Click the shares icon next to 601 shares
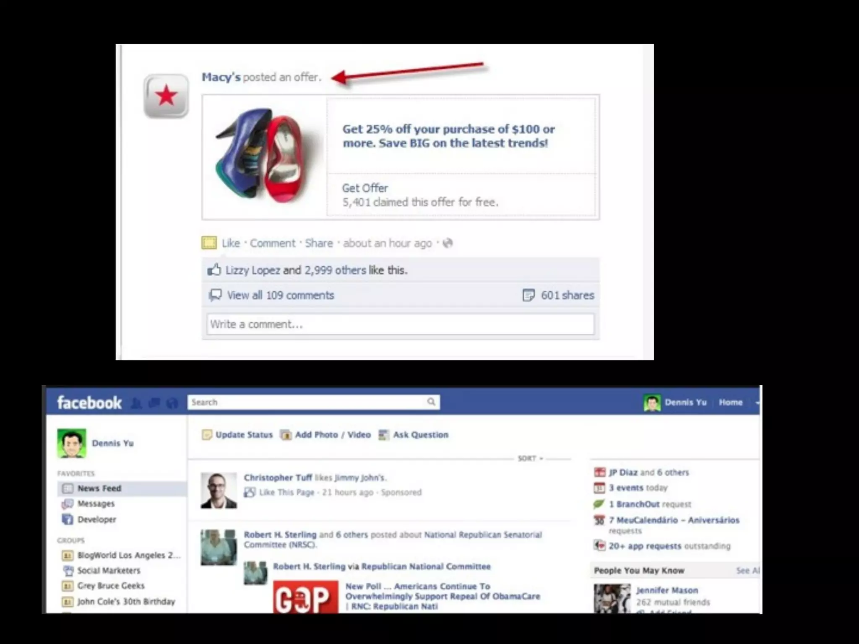The height and width of the screenshot is (644, 859). click(528, 295)
